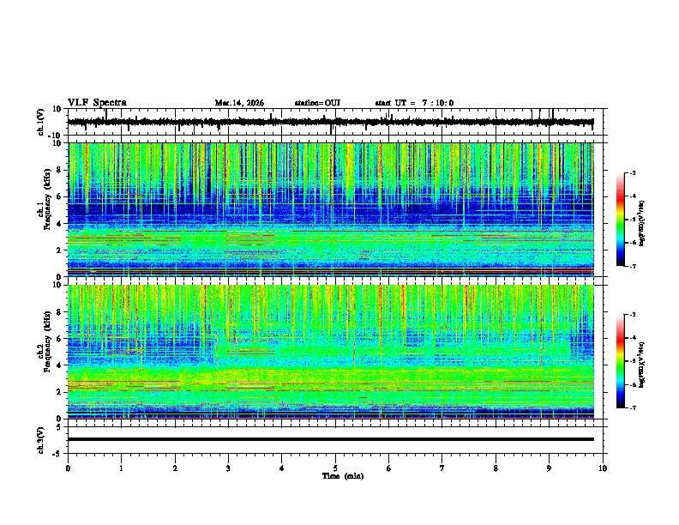Click time axis tick label "2"
679x525 pixels.
[x=175, y=468]
